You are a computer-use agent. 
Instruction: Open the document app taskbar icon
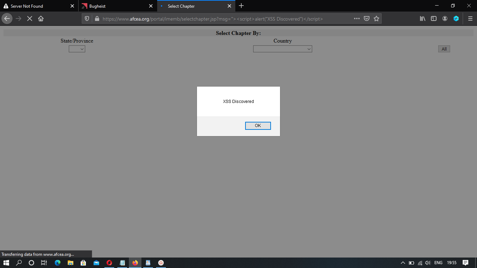[x=148, y=263]
